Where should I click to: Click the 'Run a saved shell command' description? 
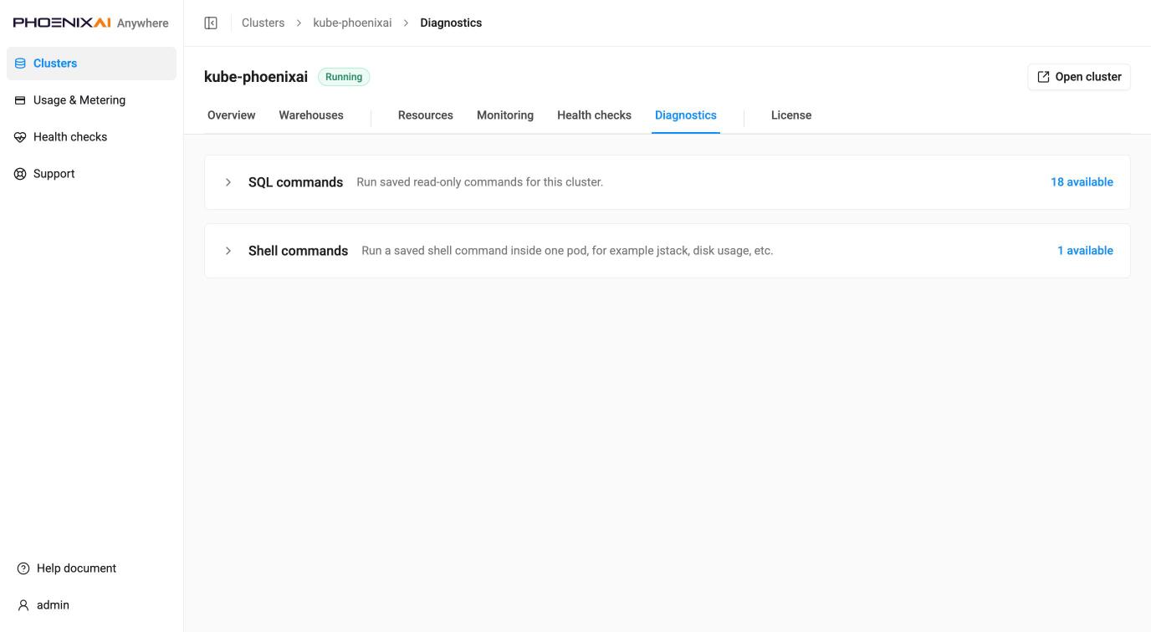[x=567, y=251]
